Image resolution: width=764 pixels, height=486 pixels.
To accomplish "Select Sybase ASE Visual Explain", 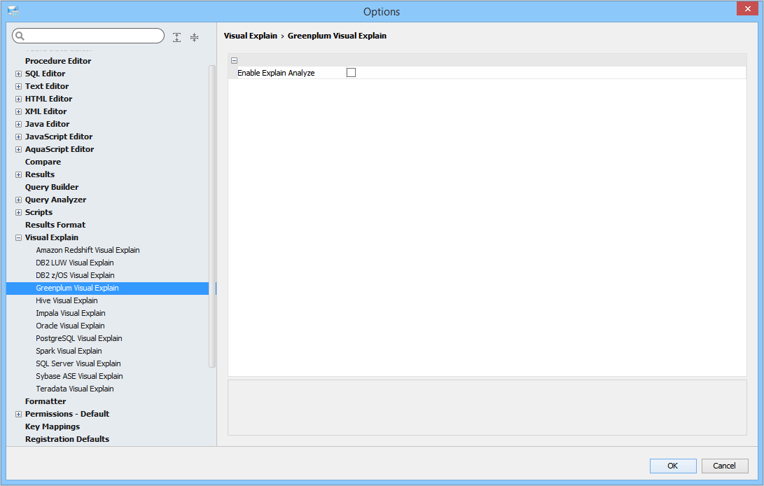I will [79, 376].
